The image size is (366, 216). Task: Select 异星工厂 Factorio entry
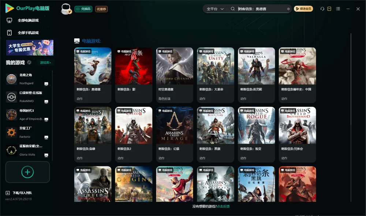tap(27, 132)
